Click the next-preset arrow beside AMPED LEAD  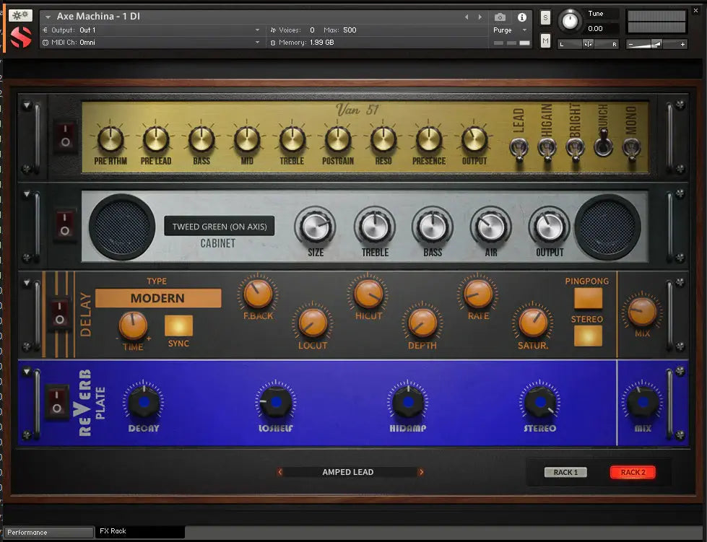422,471
